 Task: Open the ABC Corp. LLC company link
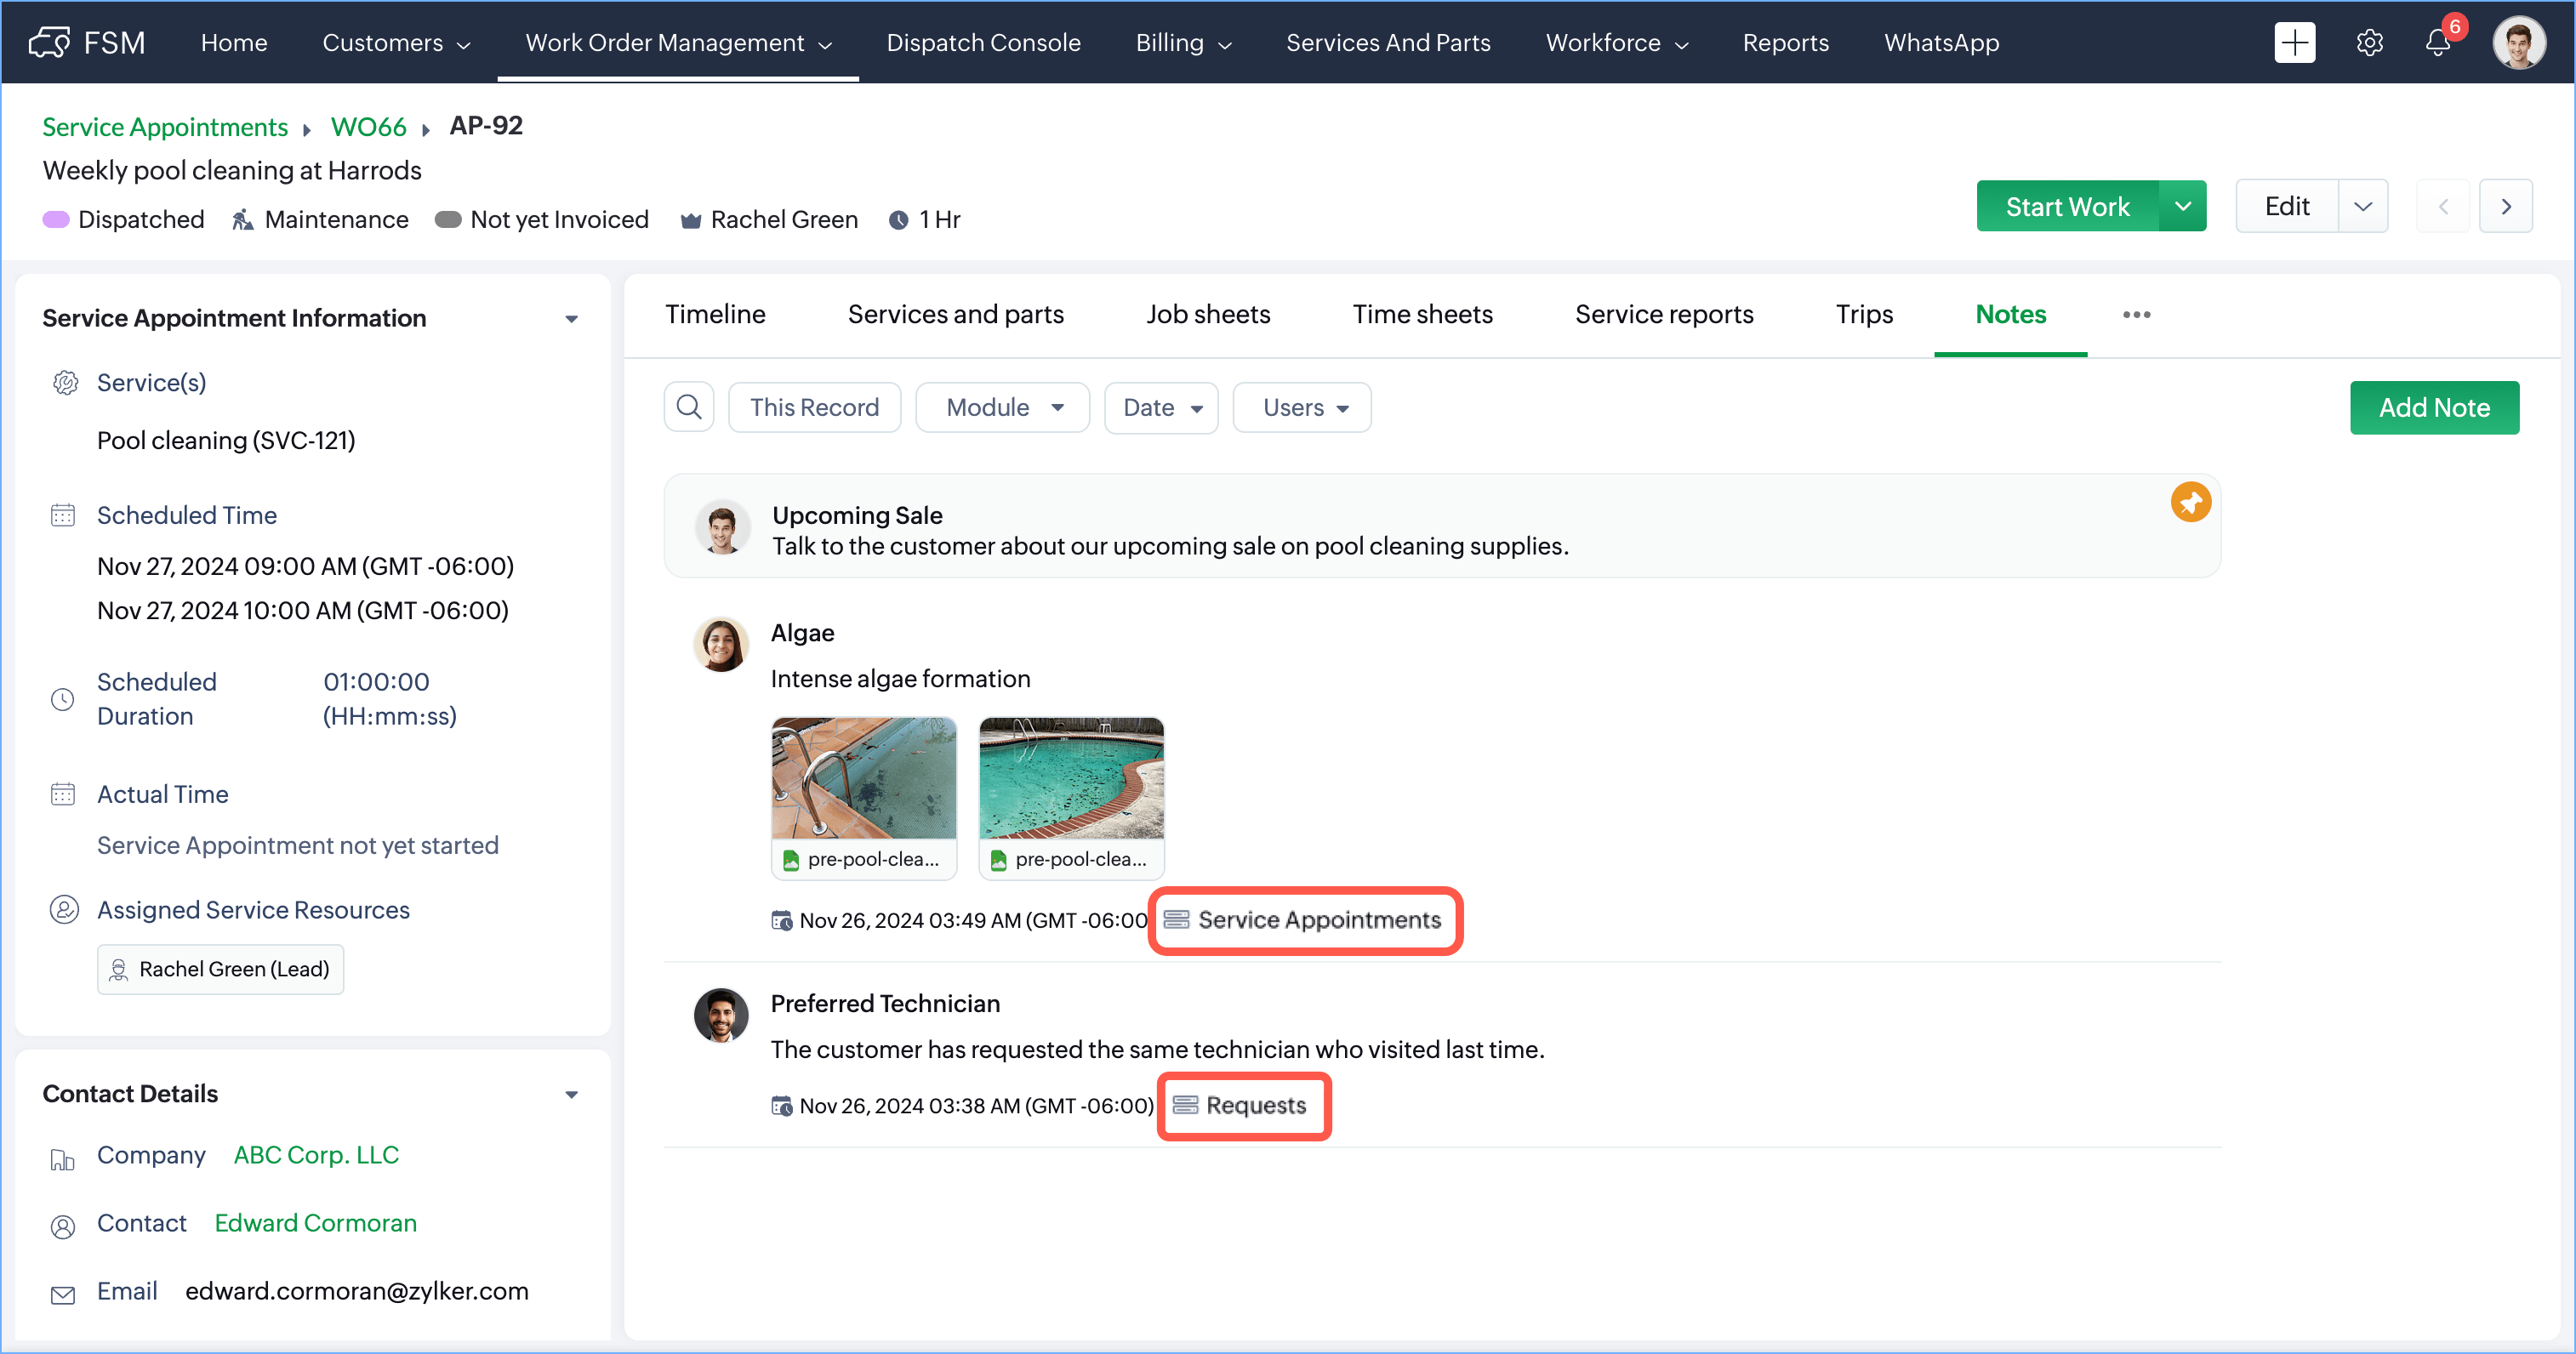316,1155
